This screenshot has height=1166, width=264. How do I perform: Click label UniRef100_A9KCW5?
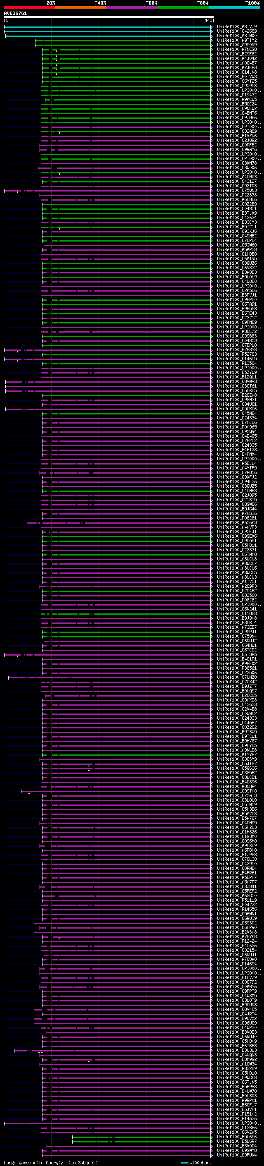coord(237,100)
